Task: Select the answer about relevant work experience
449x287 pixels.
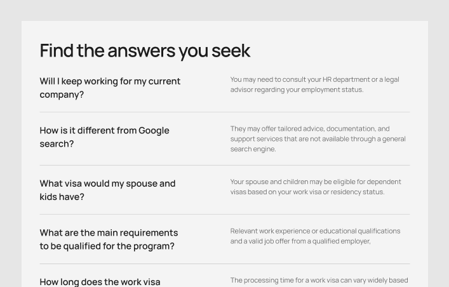Action: [x=315, y=236]
